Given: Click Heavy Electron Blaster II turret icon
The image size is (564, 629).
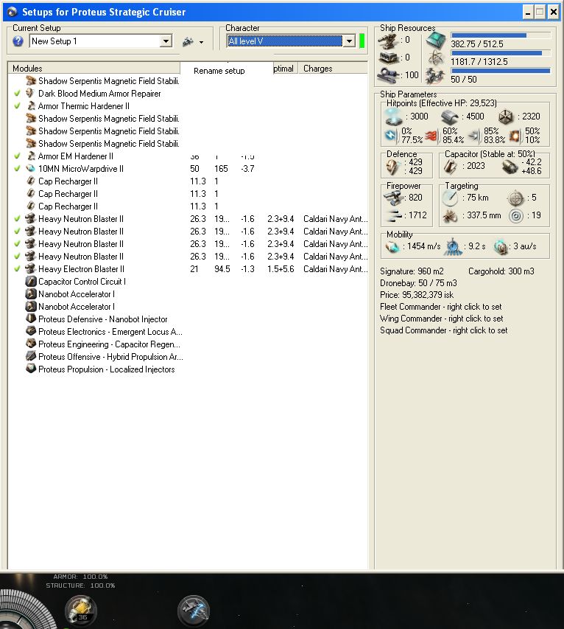Looking at the screenshot, I should pos(30,268).
